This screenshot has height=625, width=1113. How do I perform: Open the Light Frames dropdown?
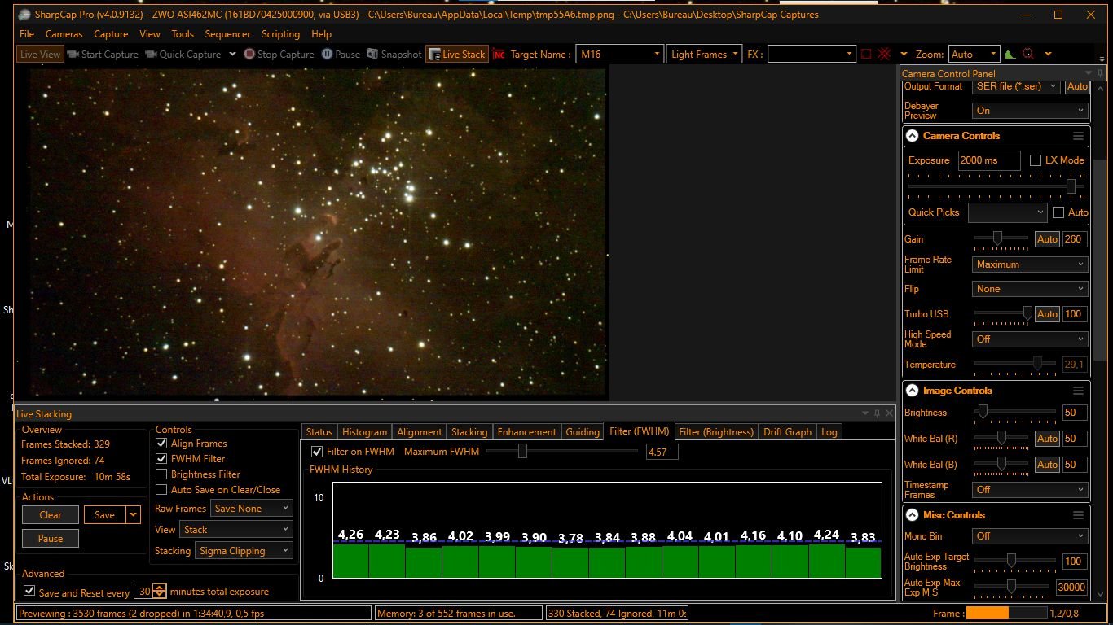[x=705, y=55]
